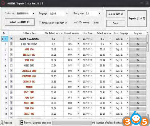Select the FIAT ODO software name

(29, 97)
